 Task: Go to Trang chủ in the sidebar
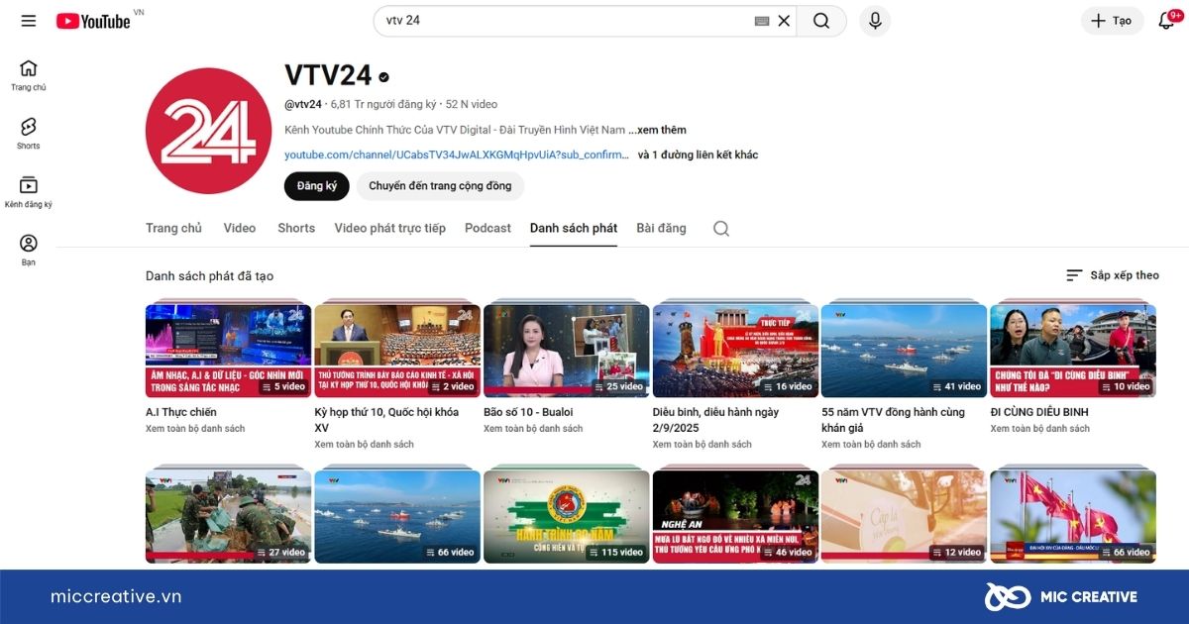[29, 75]
